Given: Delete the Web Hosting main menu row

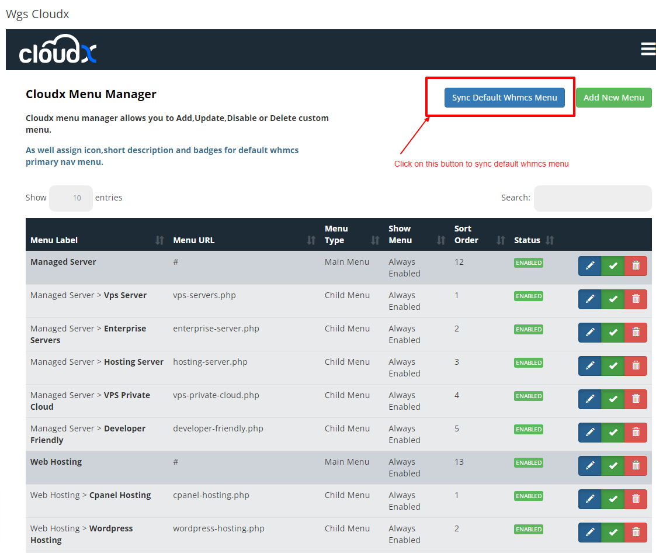Looking at the screenshot, I should point(636,465).
